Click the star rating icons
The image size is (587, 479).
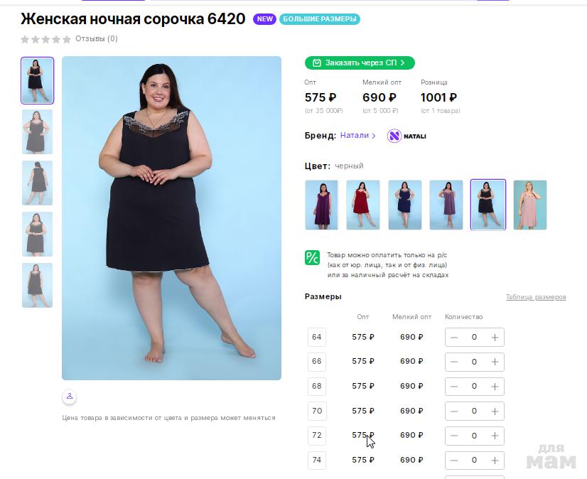click(46, 39)
